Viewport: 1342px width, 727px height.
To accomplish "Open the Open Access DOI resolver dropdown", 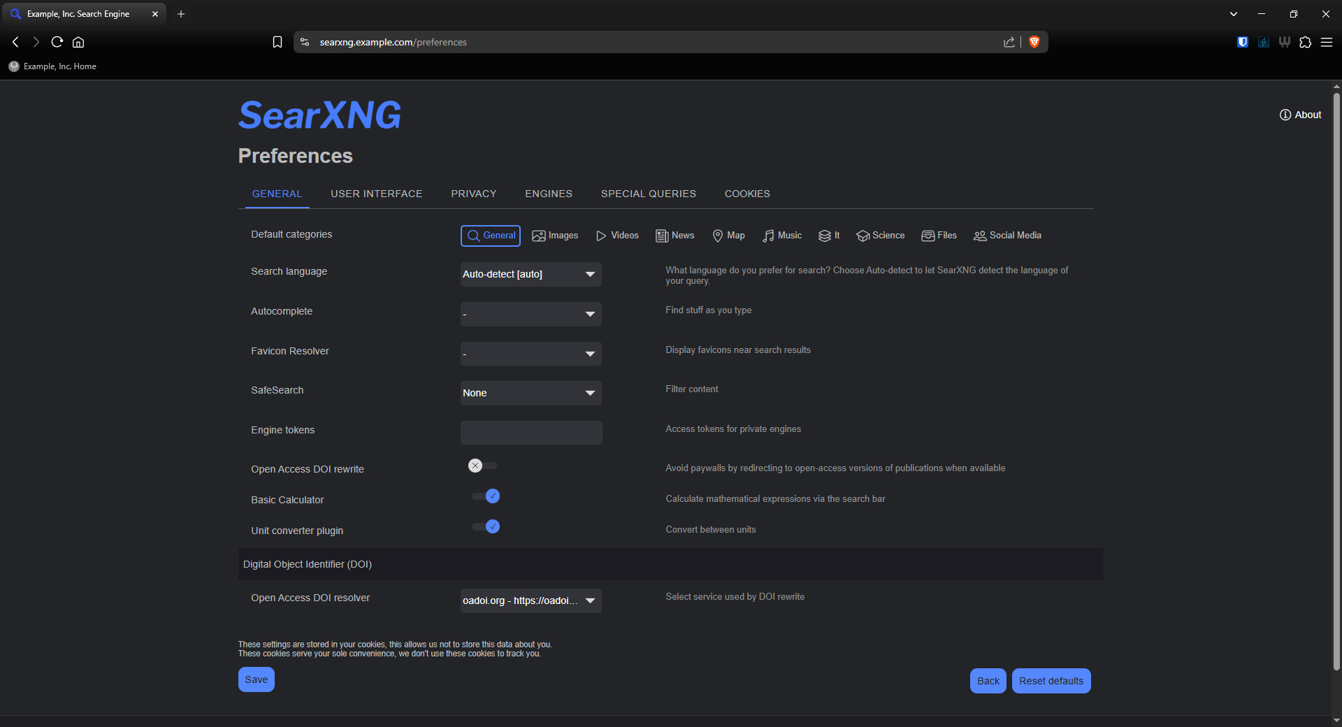I will coord(531,600).
